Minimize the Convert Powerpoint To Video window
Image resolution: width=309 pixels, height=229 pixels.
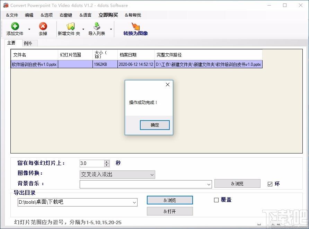tap(269, 5)
